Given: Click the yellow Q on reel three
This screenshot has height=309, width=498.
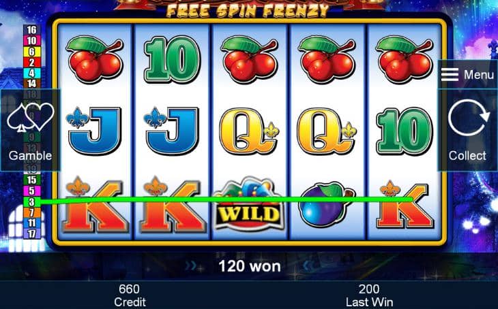Looking at the screenshot, I should tap(250, 131).
